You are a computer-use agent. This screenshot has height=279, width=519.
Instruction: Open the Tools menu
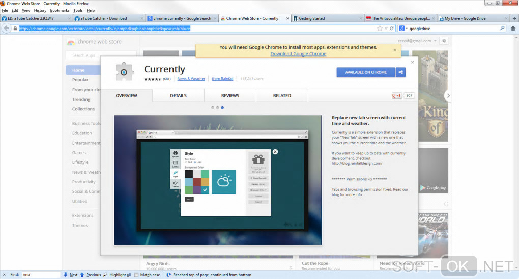click(78, 10)
